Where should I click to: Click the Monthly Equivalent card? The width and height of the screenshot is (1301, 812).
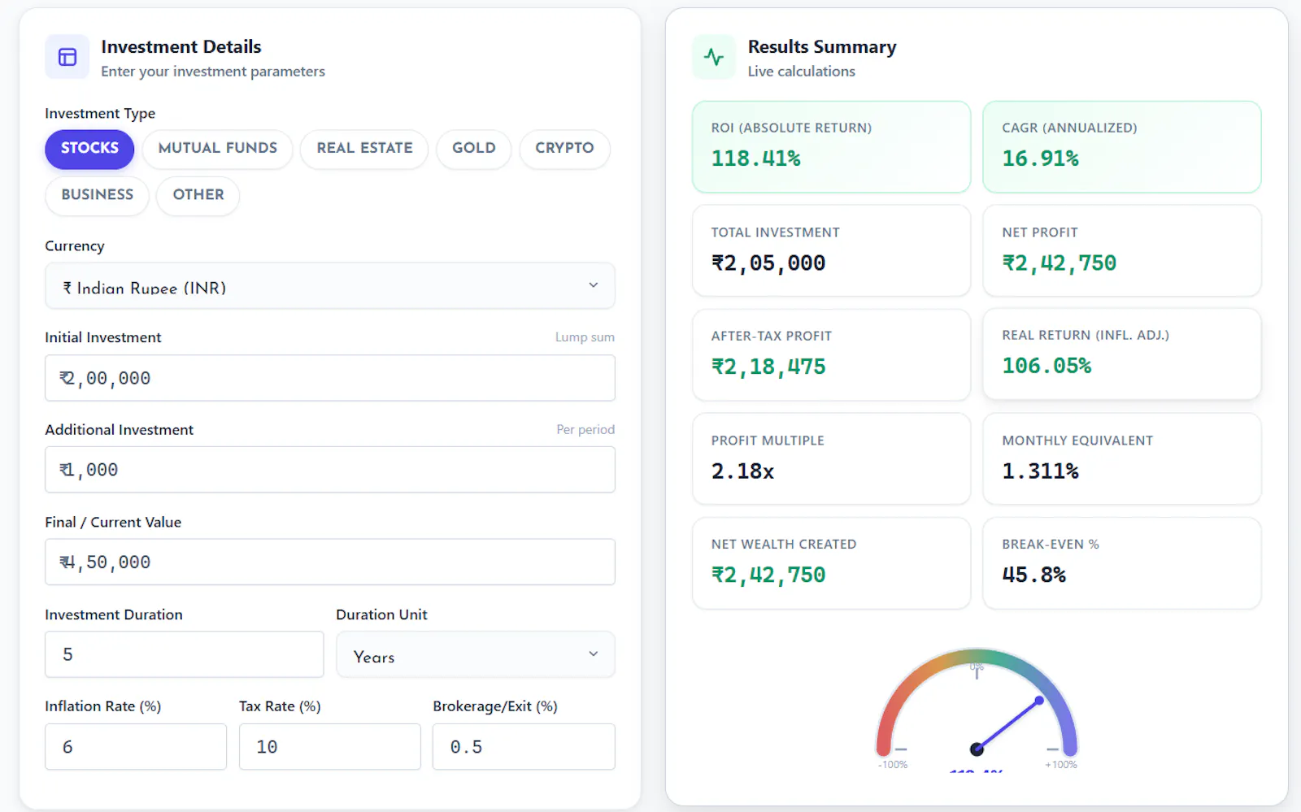[x=1122, y=459]
